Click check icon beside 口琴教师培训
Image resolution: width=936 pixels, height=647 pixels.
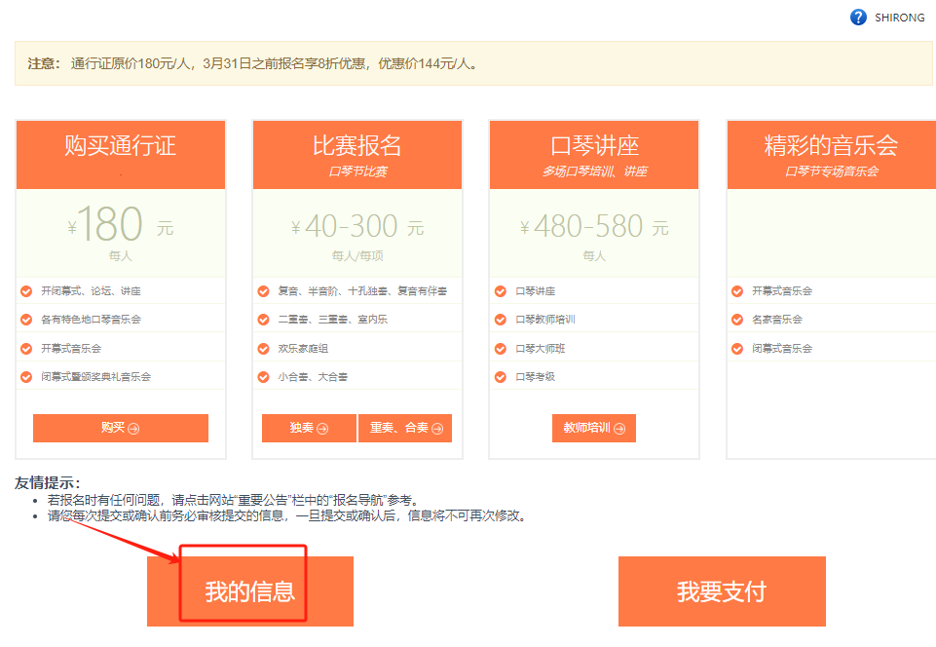coord(501,320)
